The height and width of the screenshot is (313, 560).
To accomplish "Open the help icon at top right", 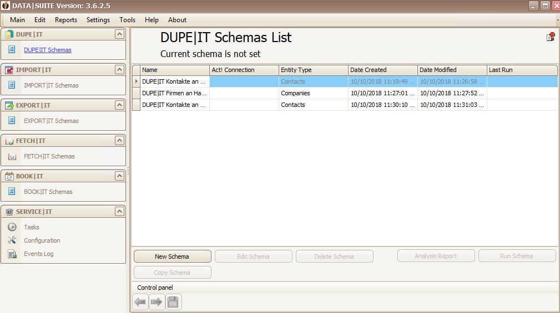I will [551, 37].
